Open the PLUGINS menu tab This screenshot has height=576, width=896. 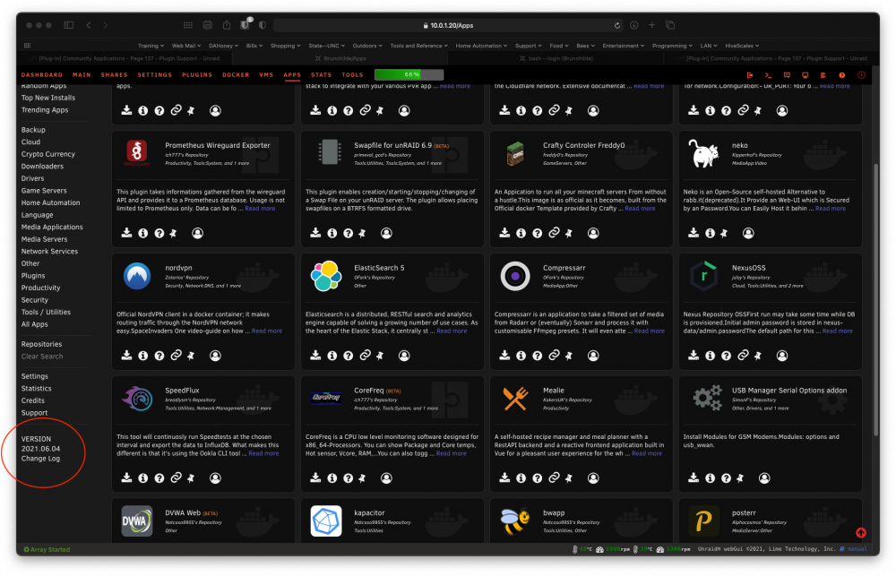197,75
